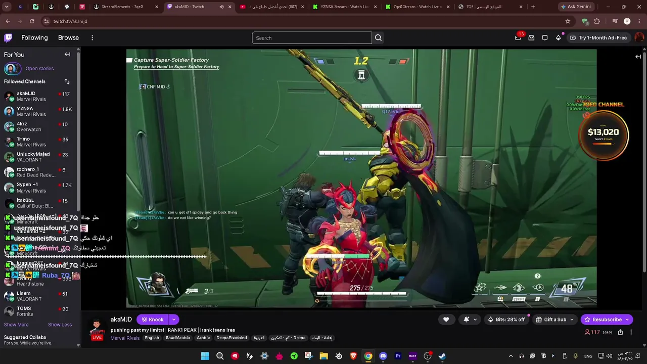Switch to StreamElements - 7qe0 tab

click(x=126, y=7)
